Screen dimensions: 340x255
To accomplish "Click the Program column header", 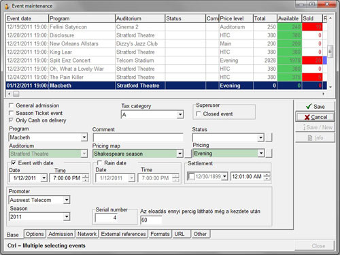I will coord(82,18).
